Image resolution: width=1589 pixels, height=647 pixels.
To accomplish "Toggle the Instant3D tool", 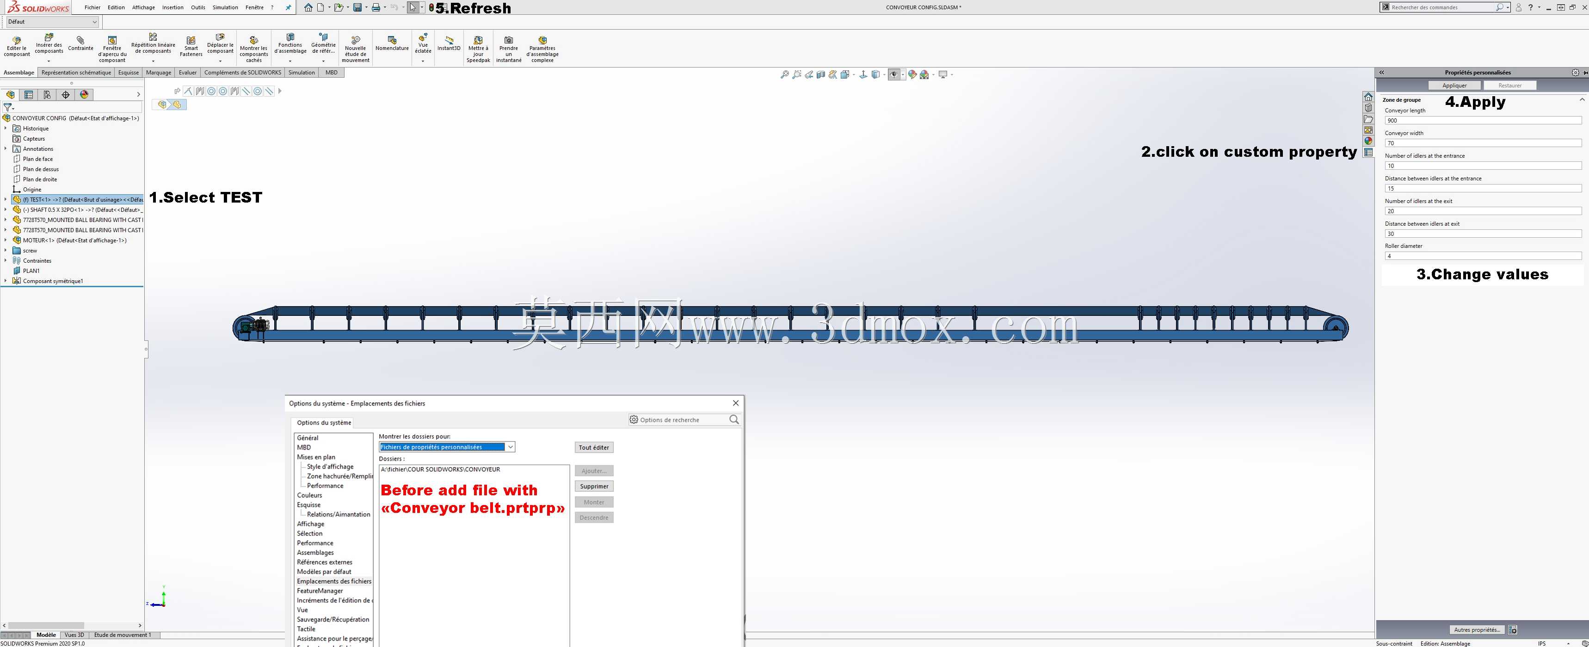I will pyautogui.click(x=449, y=44).
